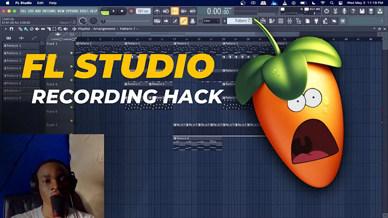The image size is (388, 218).
Task: Click Pattern 7 breadcrumb in Playlist title
Action: click(x=127, y=29)
